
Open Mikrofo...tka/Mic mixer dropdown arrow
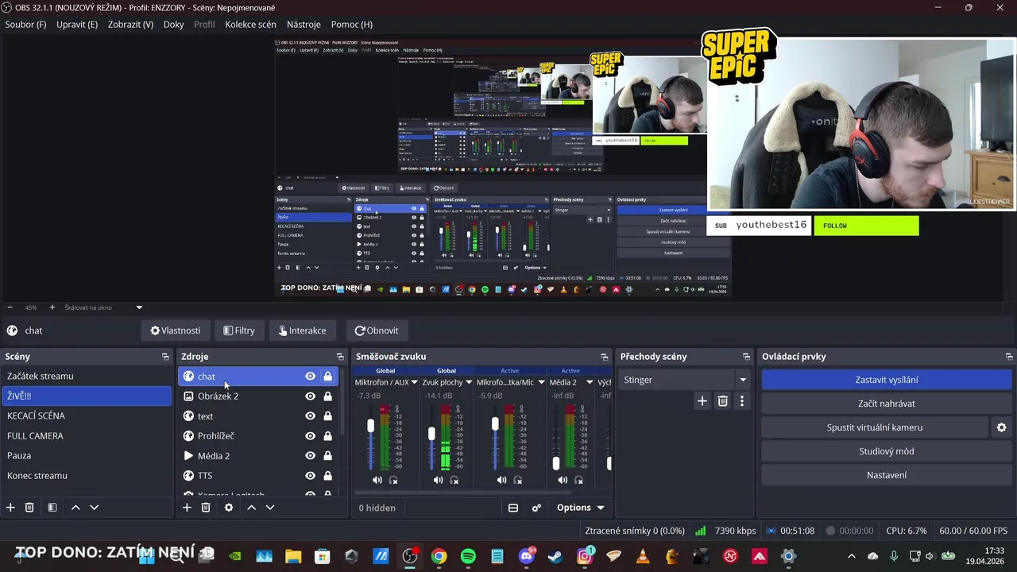pyautogui.click(x=541, y=382)
